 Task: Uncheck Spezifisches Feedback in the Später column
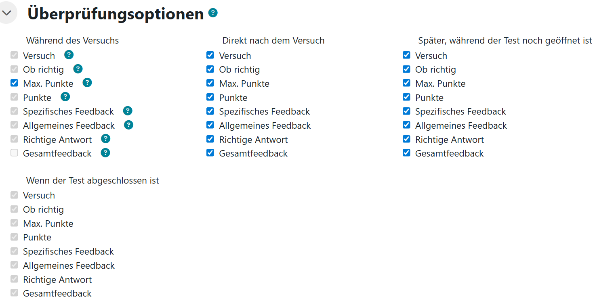(406, 111)
